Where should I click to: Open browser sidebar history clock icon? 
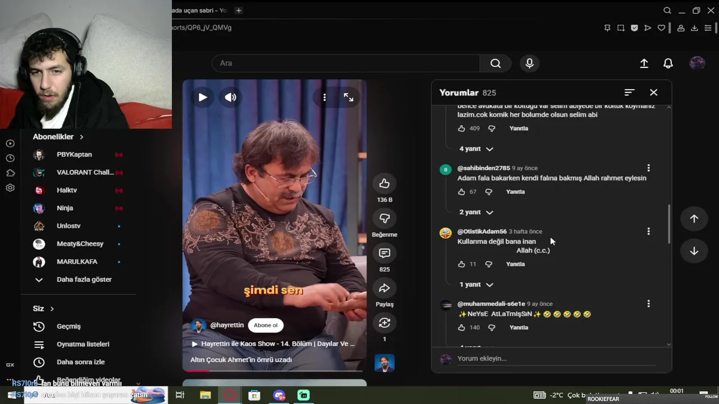click(x=10, y=159)
